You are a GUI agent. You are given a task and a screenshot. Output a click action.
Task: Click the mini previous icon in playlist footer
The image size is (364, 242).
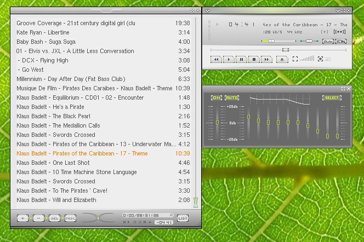coord(124,222)
